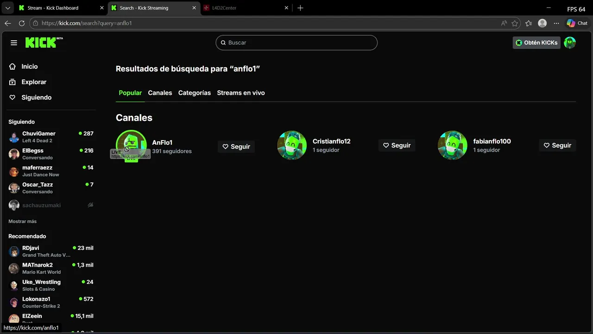
Task: Open recommended channel Lokonazo1
Action: pyautogui.click(x=51, y=302)
